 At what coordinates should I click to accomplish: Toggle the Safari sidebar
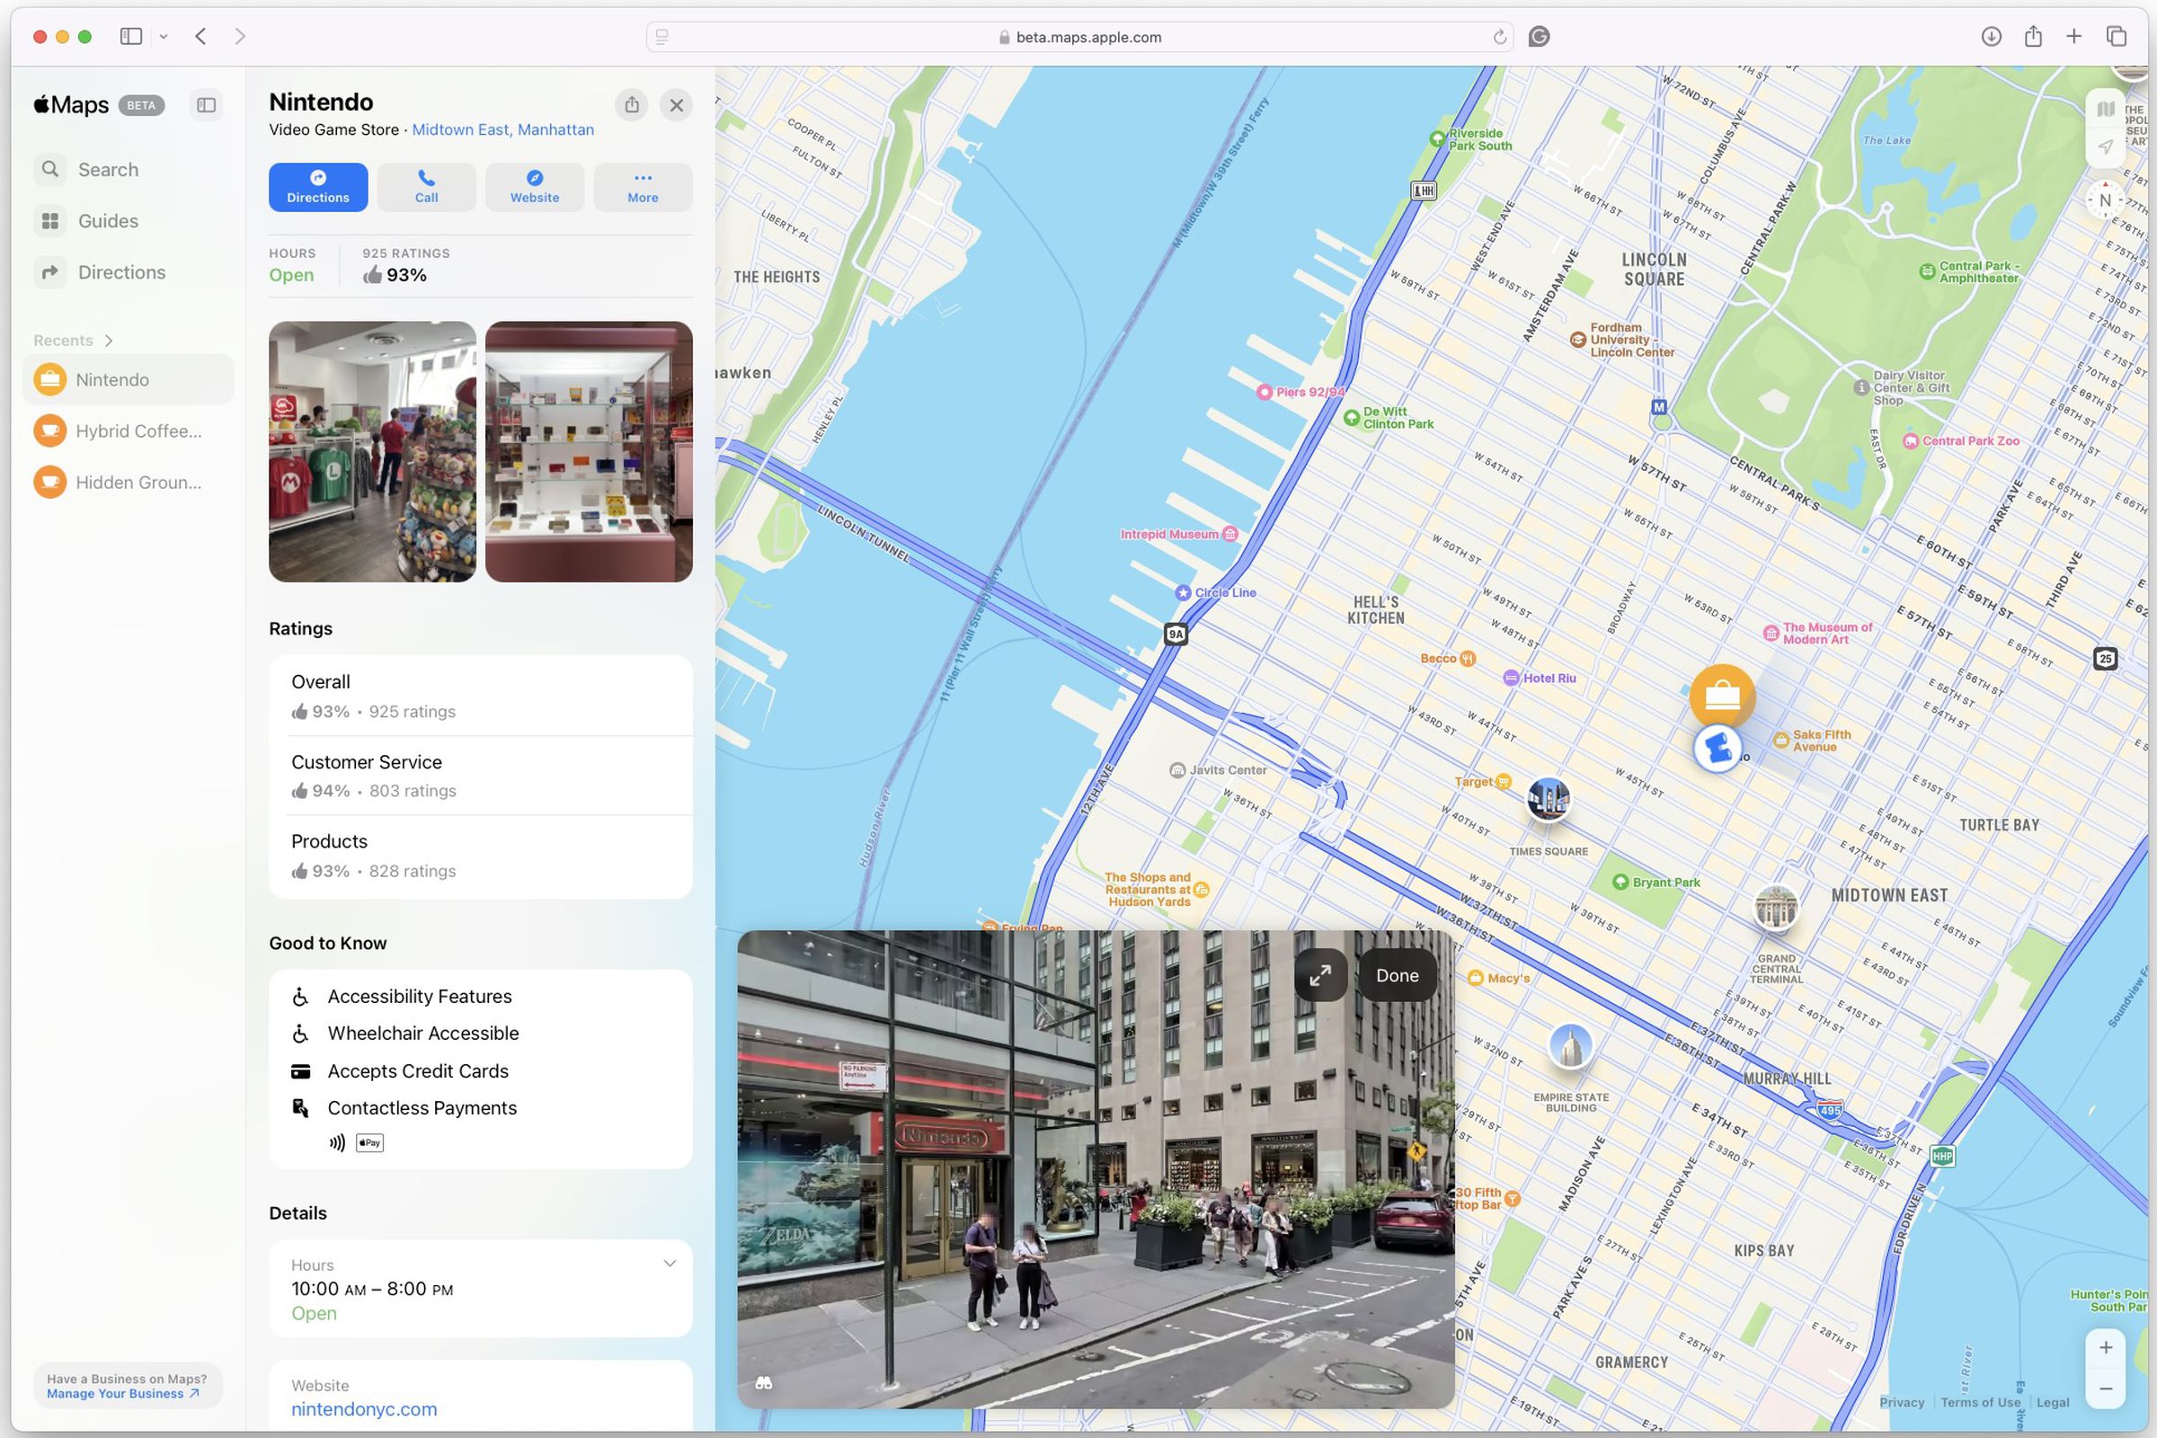click(131, 36)
